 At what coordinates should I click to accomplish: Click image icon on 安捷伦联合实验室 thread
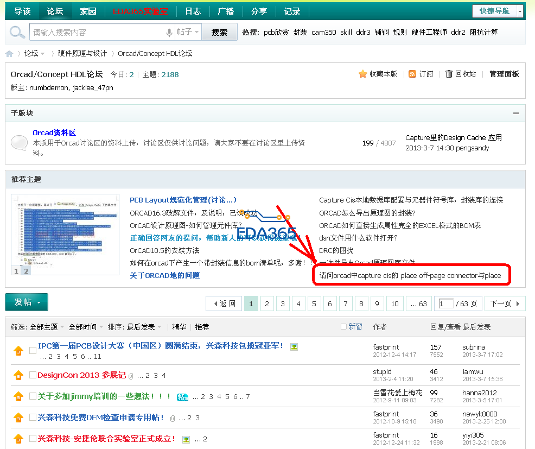[x=186, y=439]
